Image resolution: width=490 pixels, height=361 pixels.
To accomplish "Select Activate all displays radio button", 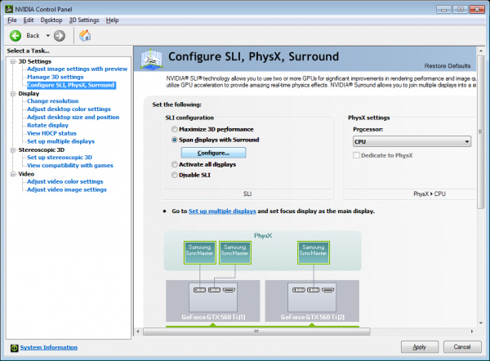I will (x=175, y=164).
